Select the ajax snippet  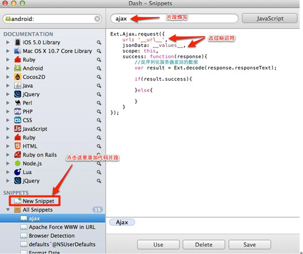pyautogui.click(x=52, y=219)
